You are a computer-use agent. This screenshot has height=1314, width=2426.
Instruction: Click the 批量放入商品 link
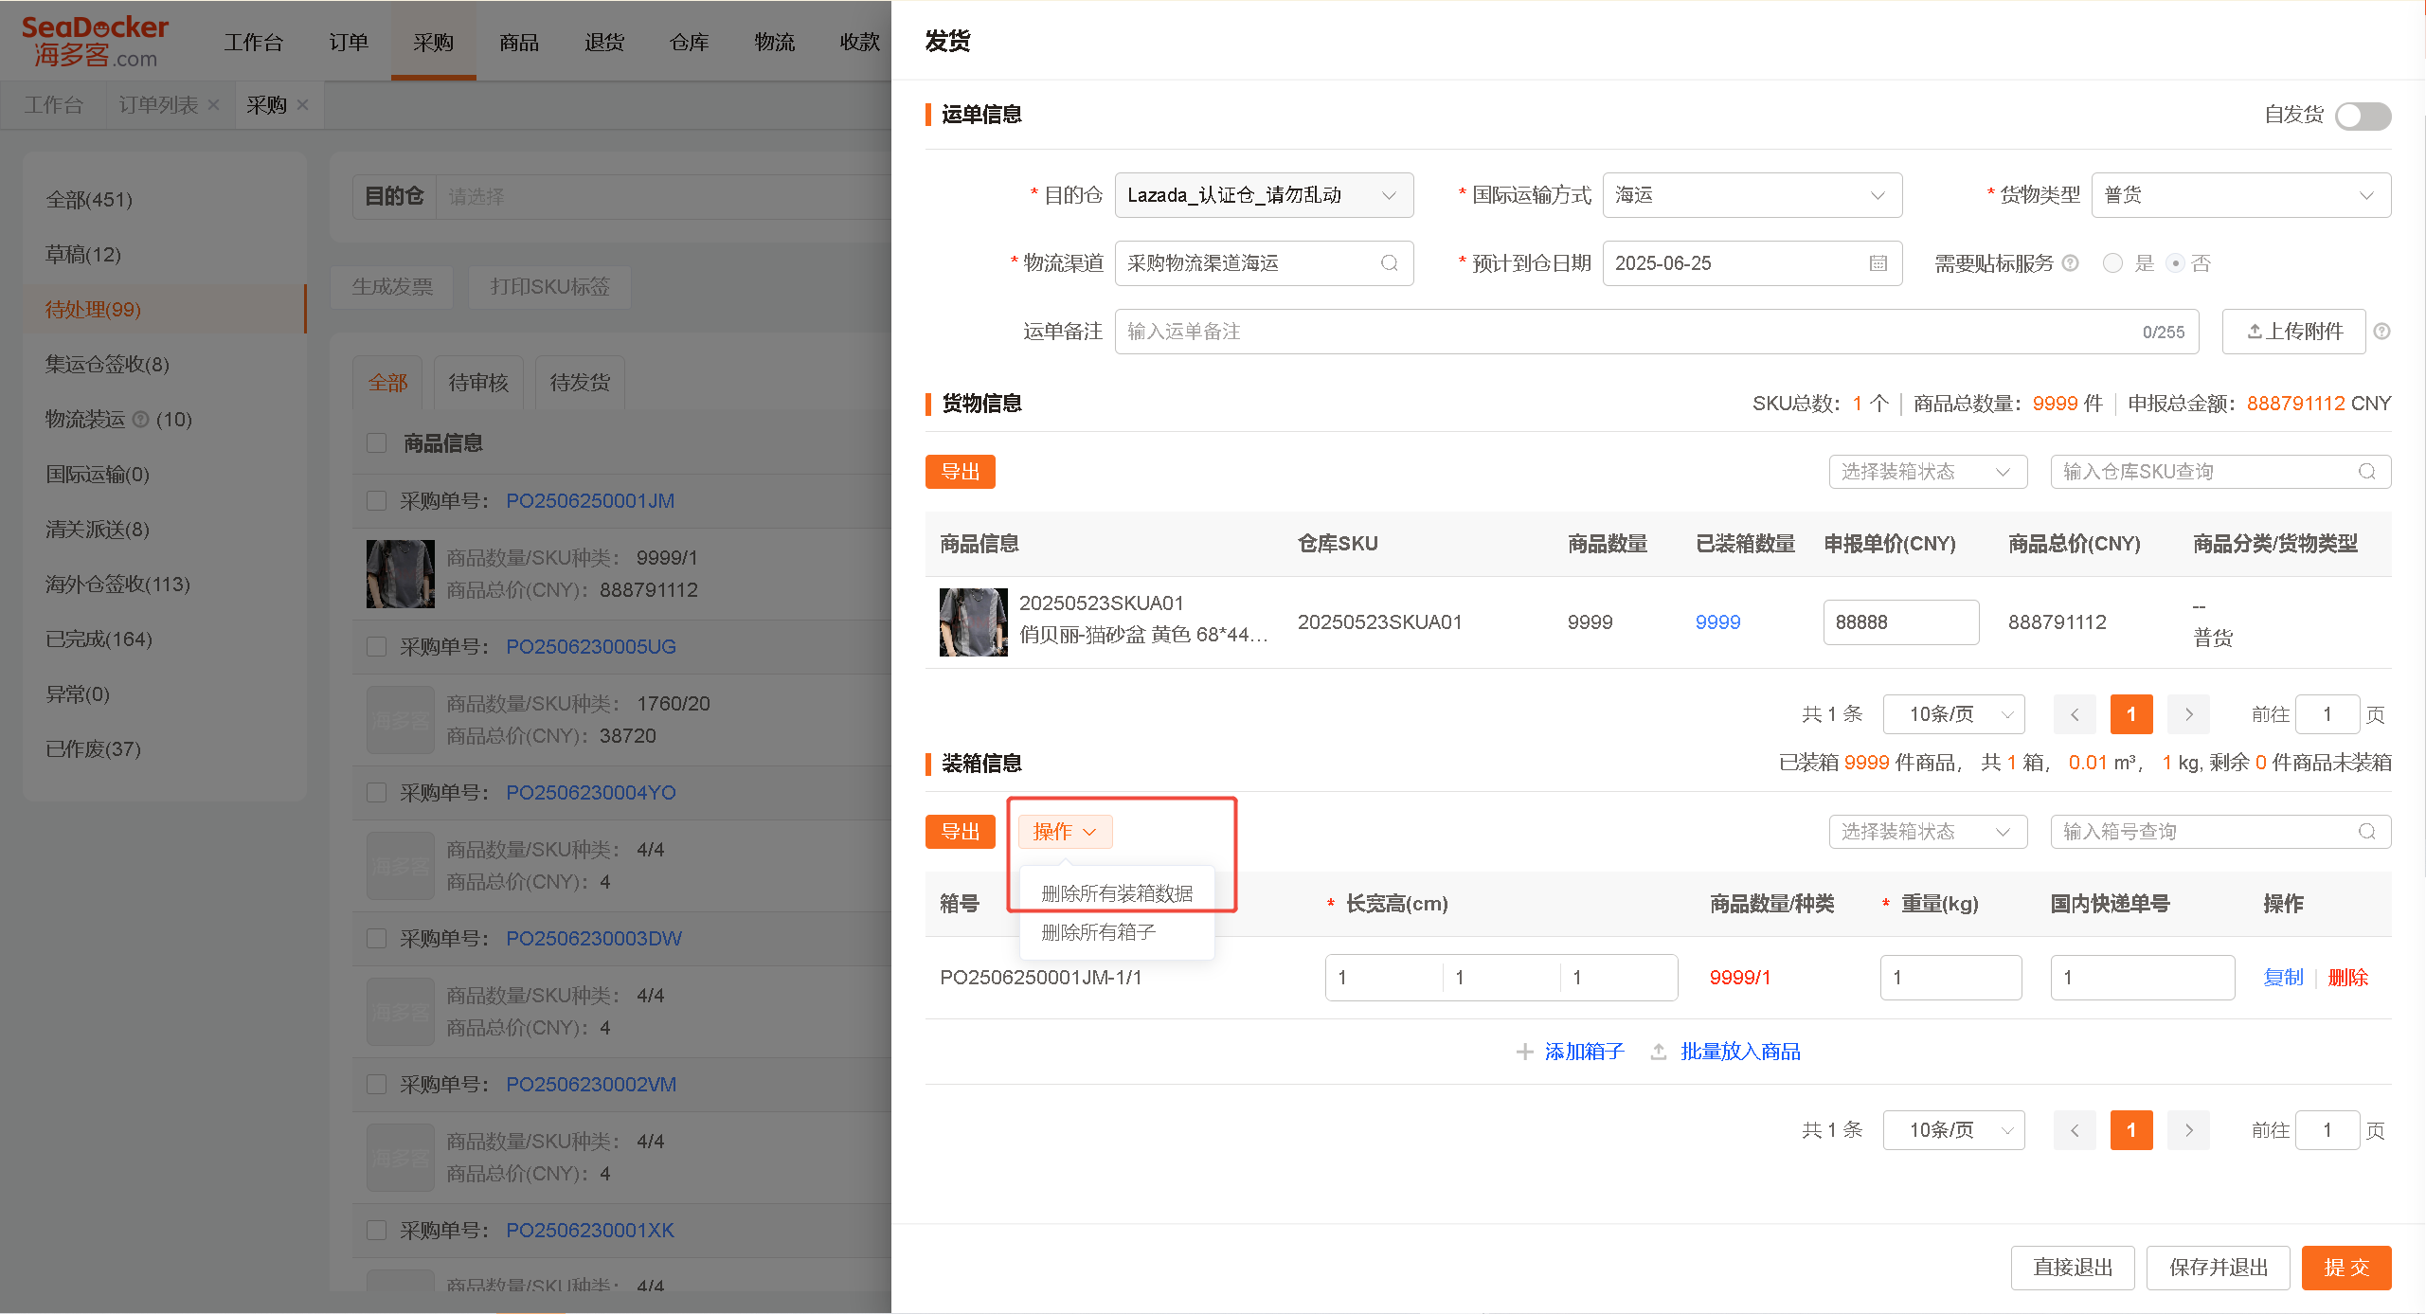[x=1741, y=1052]
